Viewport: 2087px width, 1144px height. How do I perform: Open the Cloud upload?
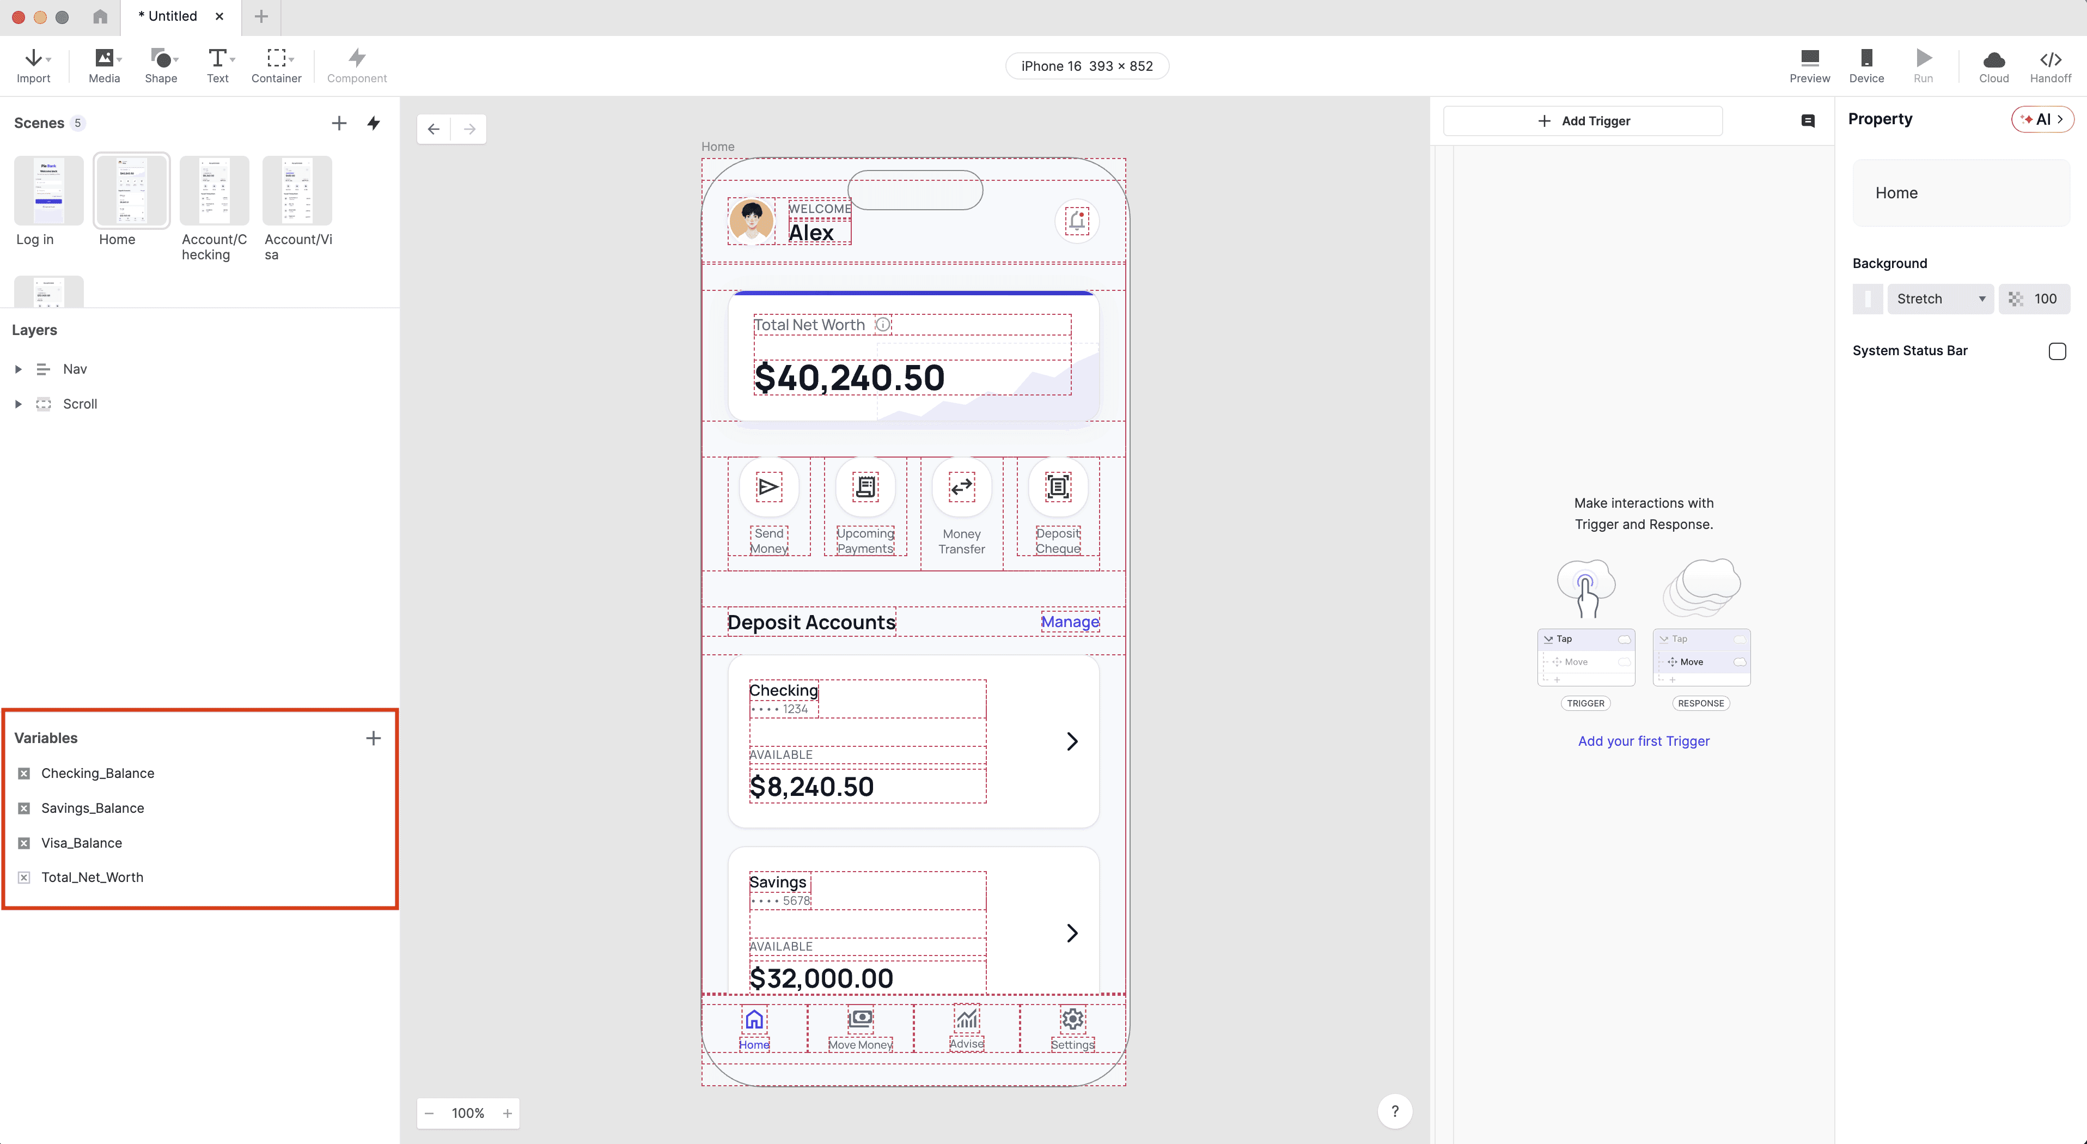click(x=1993, y=65)
